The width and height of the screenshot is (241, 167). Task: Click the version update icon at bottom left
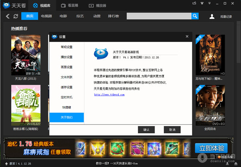click(6, 163)
